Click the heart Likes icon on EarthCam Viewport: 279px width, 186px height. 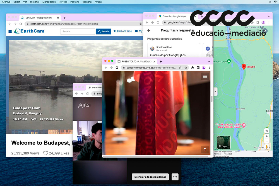[x=45, y=153]
